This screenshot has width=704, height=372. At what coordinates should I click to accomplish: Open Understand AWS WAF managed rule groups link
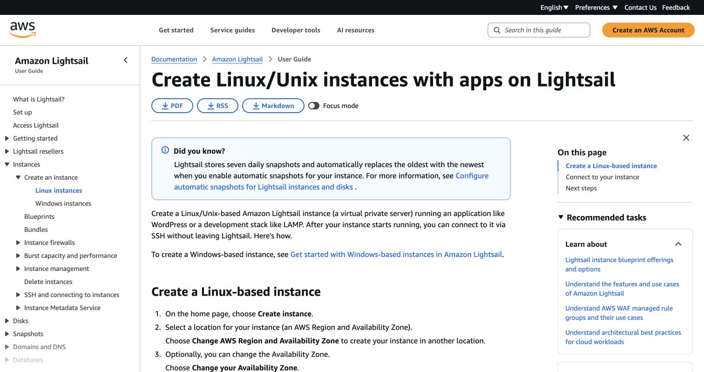tap(619, 313)
